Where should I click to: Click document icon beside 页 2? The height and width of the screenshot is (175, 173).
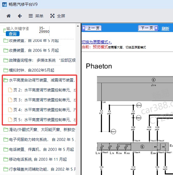[x=10, y=90]
